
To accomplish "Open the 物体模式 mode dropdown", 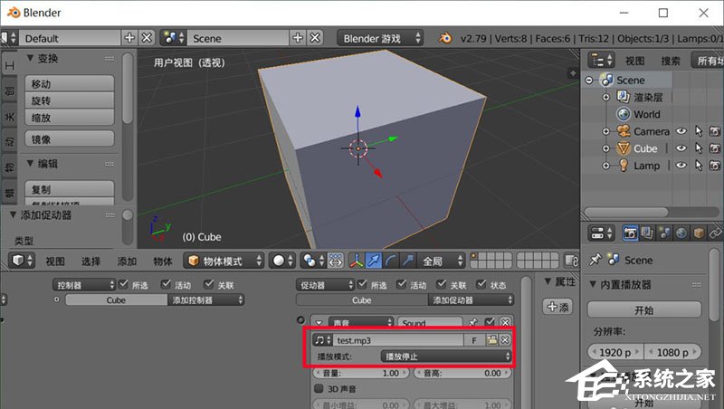I will click(x=224, y=261).
